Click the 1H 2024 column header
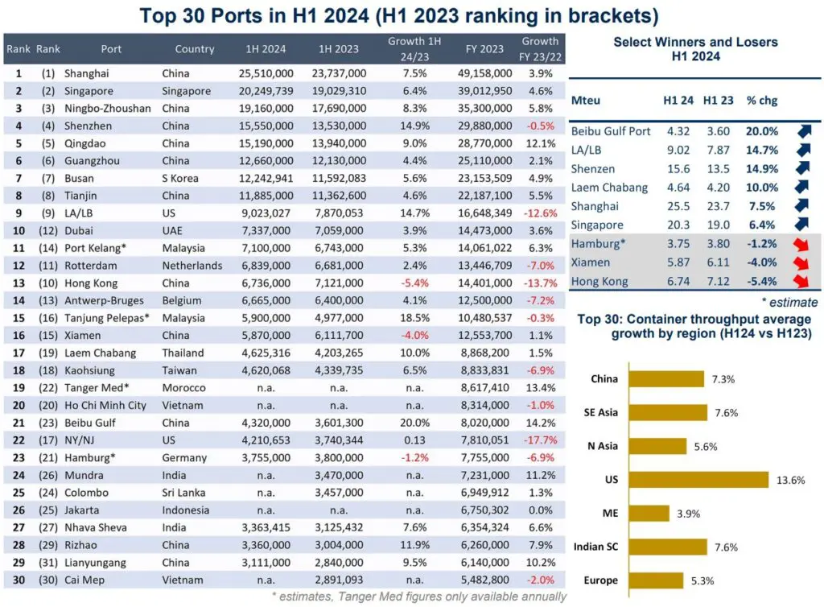Viewport: 824px width, 607px height. 266,48
